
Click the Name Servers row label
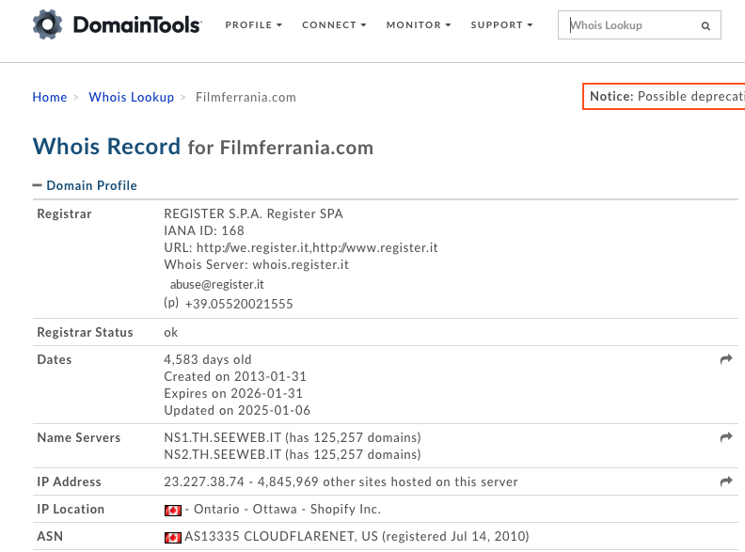click(79, 437)
